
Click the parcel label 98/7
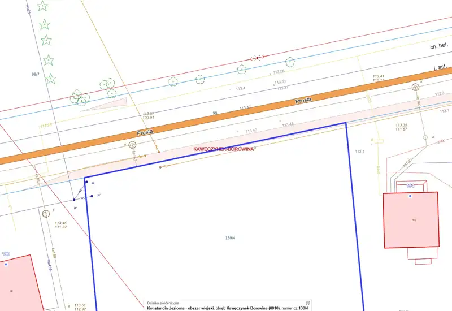click(36, 74)
